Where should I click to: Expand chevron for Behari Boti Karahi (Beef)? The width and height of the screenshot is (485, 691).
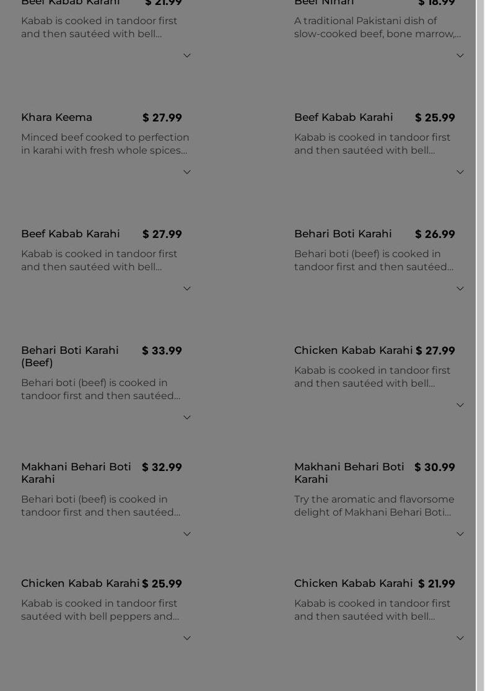[x=187, y=418]
